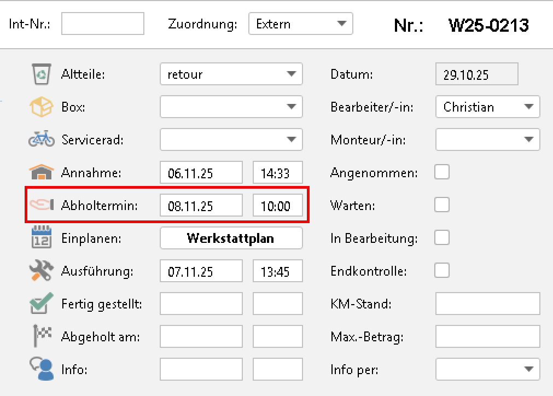Screen dimensions: 553x396
Task: Check the In Bearbeitung box
Action: [x=442, y=238]
